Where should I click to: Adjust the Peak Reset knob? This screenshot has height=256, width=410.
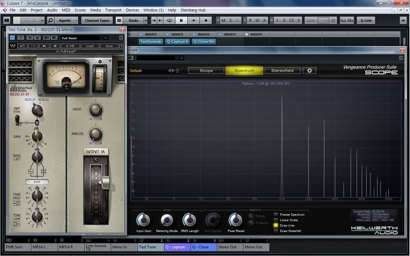point(236,220)
